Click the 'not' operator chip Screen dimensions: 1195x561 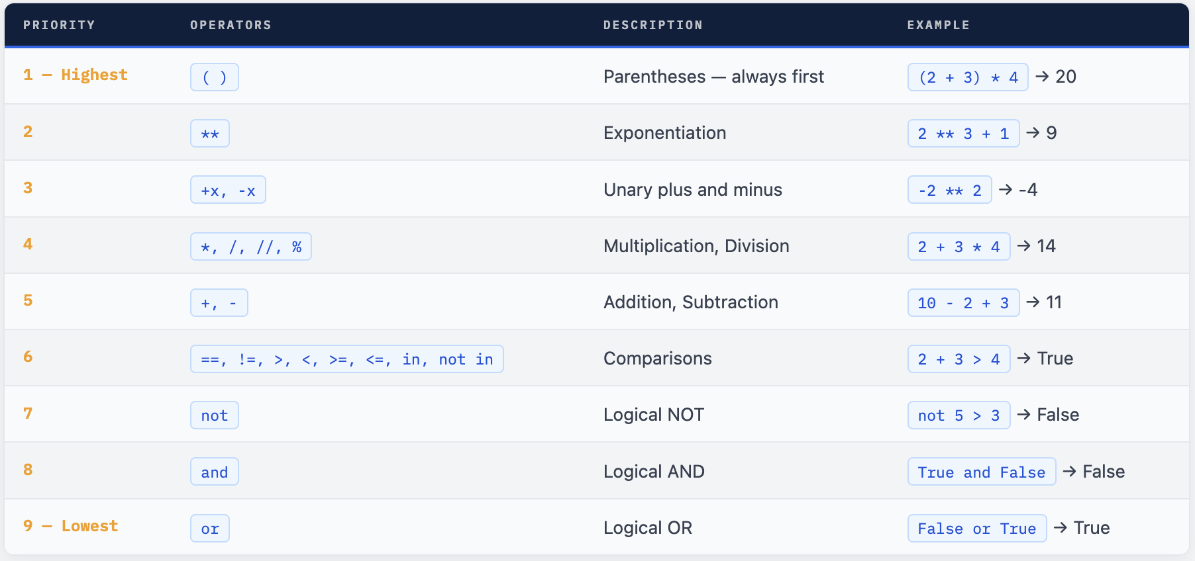[214, 415]
